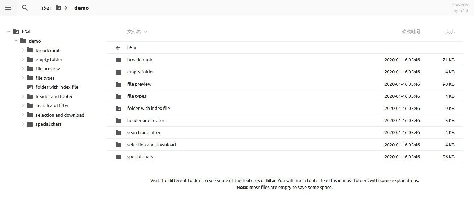
Task: Select search and filter in sidebar tree
Action: [52, 106]
